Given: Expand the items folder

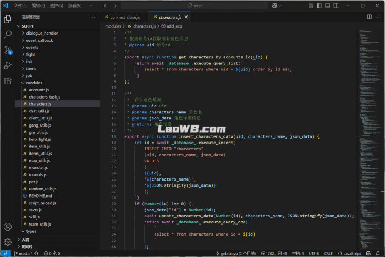Looking at the screenshot, I should (58, 69).
